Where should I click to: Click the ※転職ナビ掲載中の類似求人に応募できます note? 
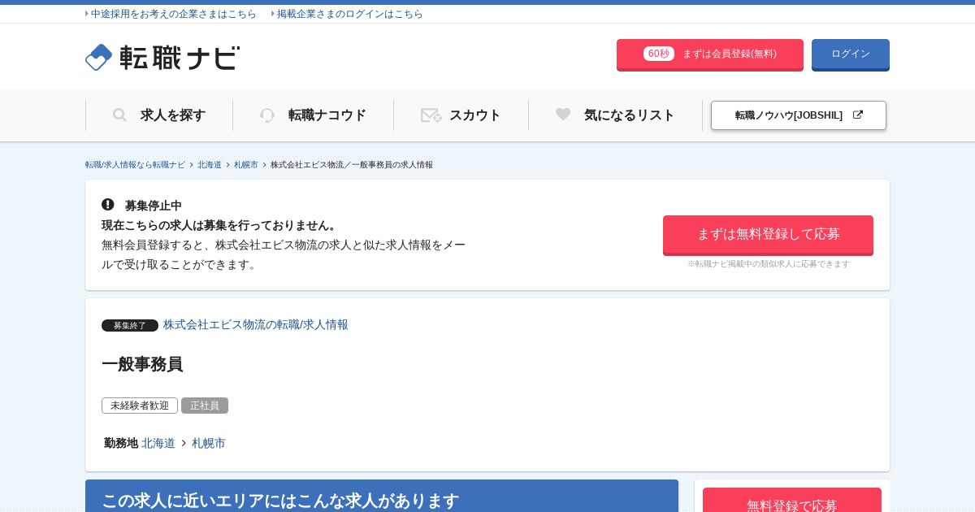(x=769, y=264)
